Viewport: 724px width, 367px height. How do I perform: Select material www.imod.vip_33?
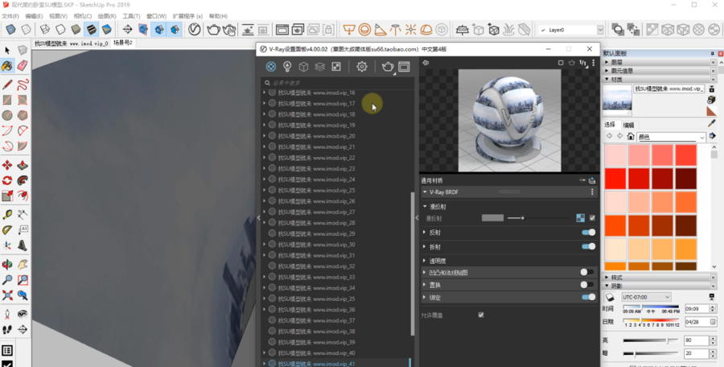coord(316,277)
